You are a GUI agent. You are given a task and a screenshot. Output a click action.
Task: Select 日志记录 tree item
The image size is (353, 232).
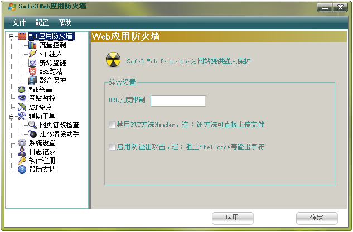[x=42, y=151]
